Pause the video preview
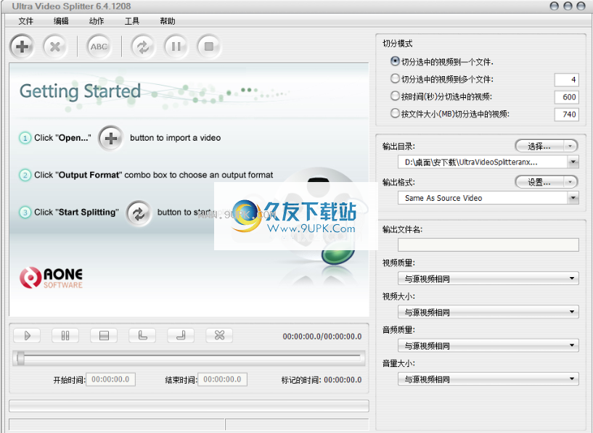The image size is (593, 433). coord(65,336)
